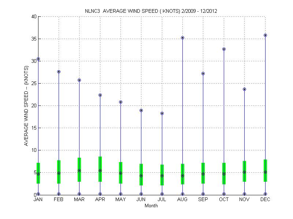The width and height of the screenshot is (293, 219).
Task: Click the July maximum wind speed marker
Action: point(162,113)
